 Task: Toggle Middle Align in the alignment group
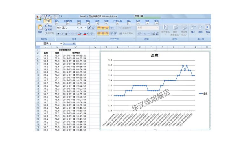tap(103, 28)
